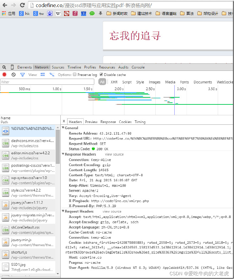The image size is (234, 279).
Task: Select the All filter button
Action: 102,82
